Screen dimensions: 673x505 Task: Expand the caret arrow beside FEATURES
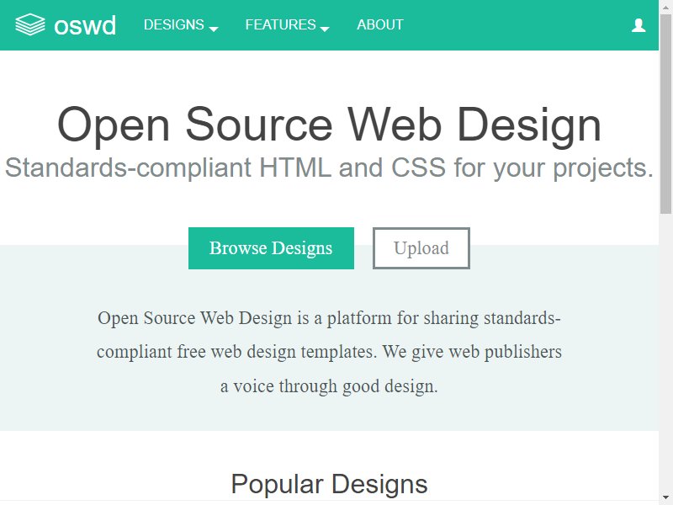pos(325,29)
